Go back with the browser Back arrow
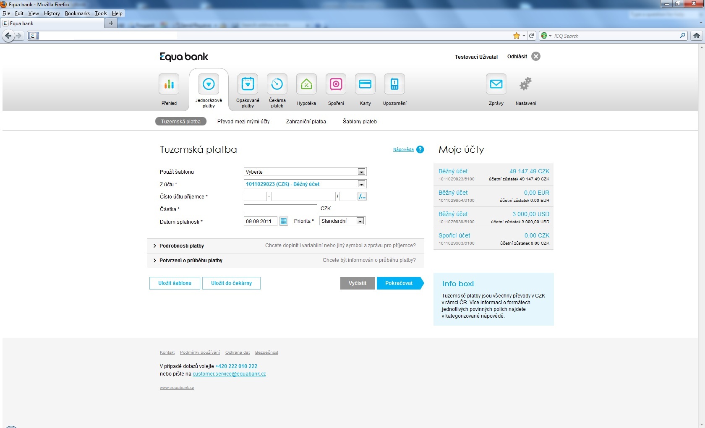This screenshot has height=428, width=705. 8,36
